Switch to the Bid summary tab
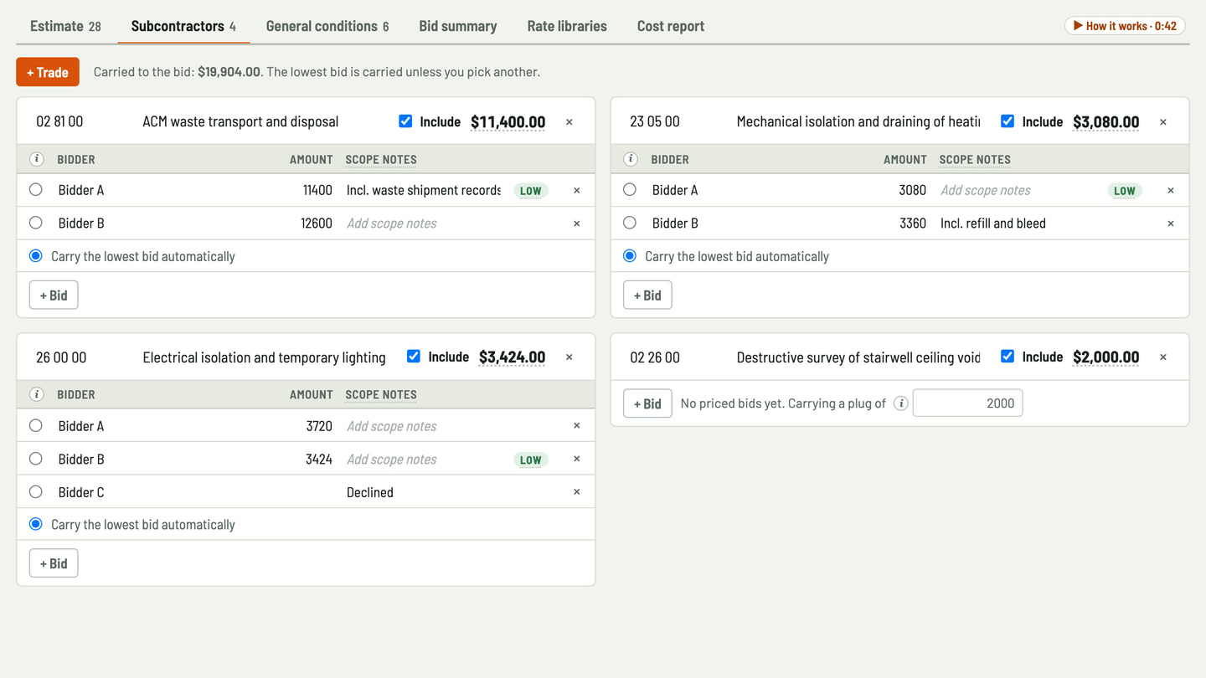The width and height of the screenshot is (1206, 678). point(458,26)
